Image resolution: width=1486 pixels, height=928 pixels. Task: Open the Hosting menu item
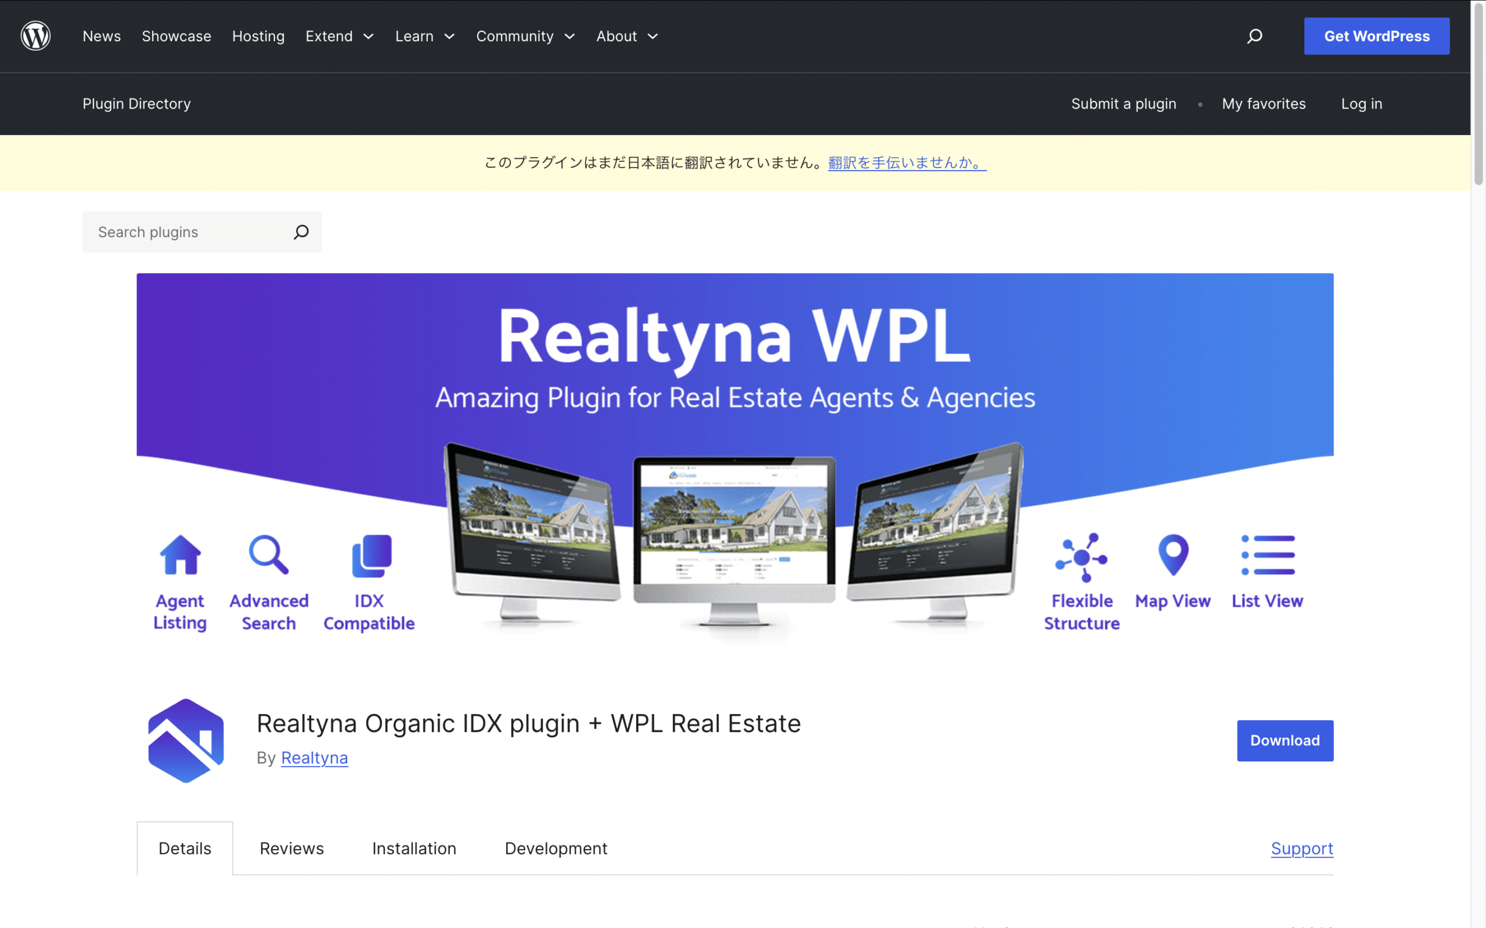pos(258,36)
